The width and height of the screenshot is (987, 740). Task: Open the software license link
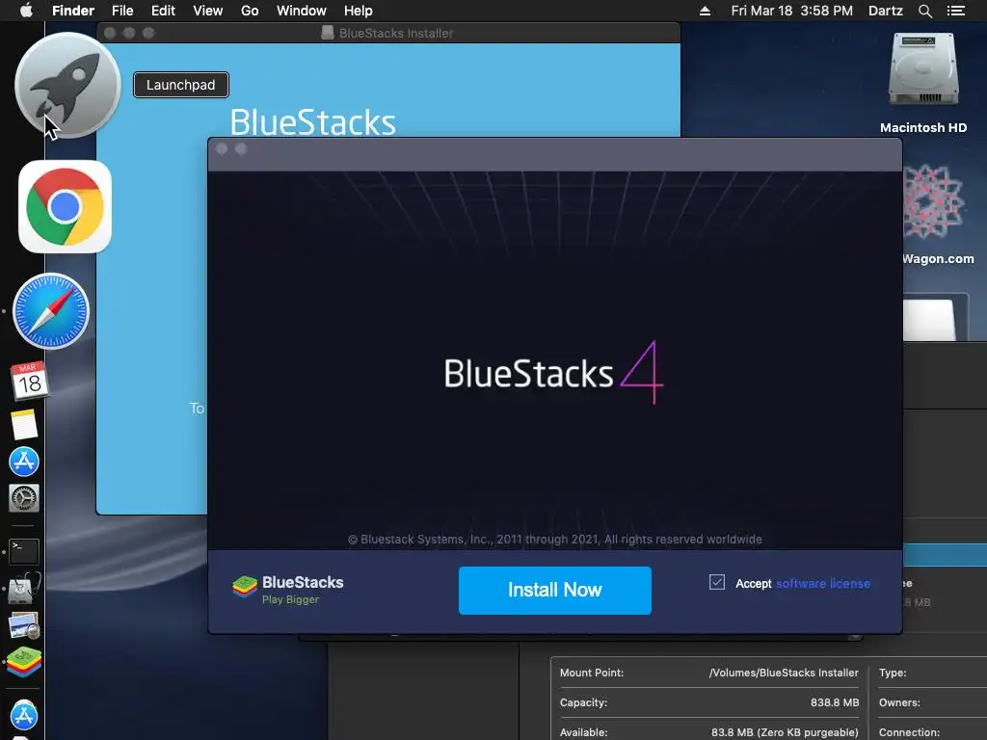coord(823,583)
